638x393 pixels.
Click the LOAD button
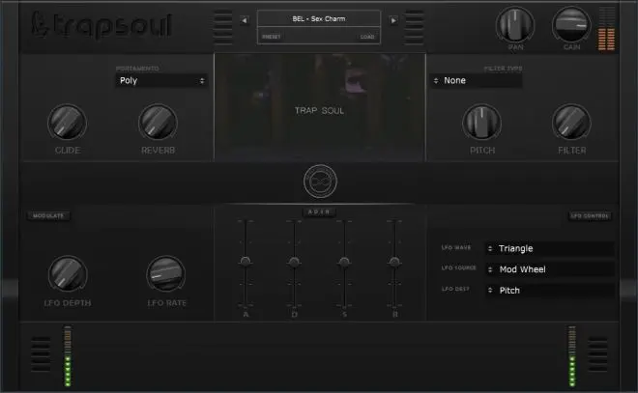[x=367, y=37]
